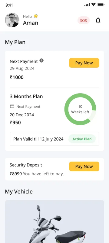Click Pay Now for Security Deposit
The image size is (109, 243).
84,166
